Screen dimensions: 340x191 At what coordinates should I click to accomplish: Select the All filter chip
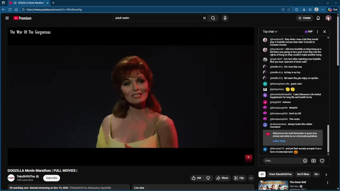262,174
